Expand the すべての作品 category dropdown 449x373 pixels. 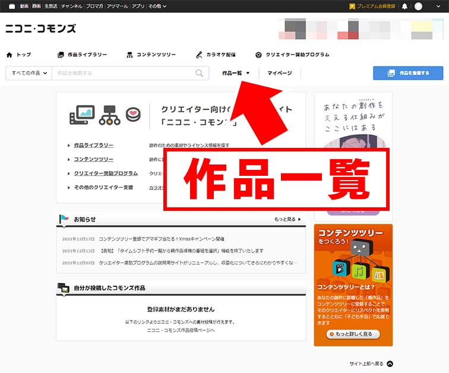point(29,73)
